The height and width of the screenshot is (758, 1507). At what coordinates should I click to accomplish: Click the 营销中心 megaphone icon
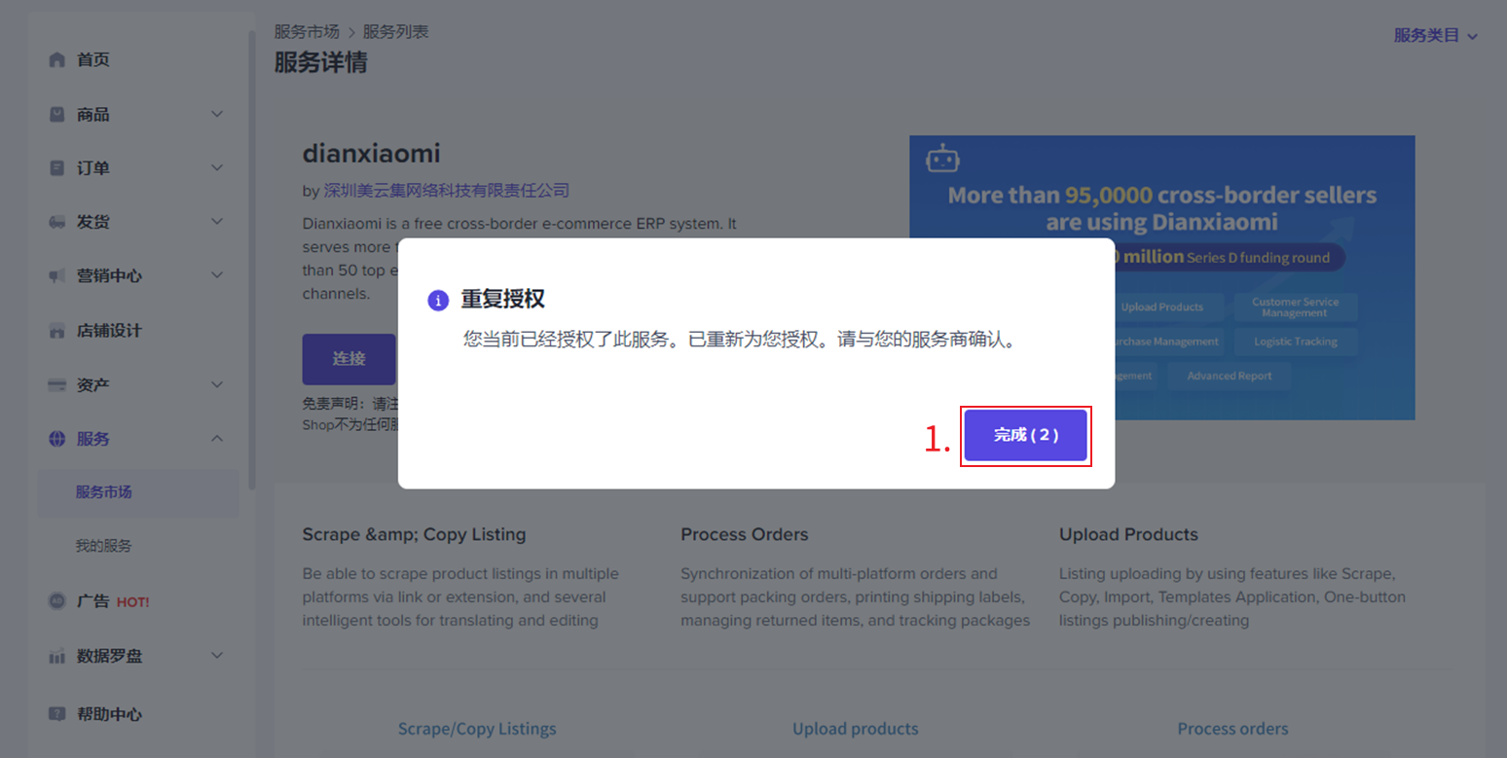coord(57,275)
